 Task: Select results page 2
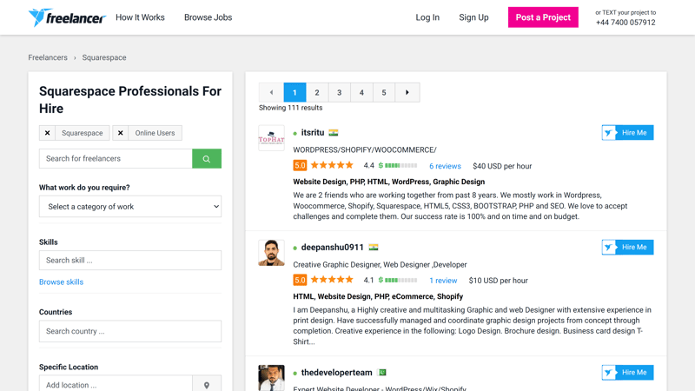(x=317, y=92)
